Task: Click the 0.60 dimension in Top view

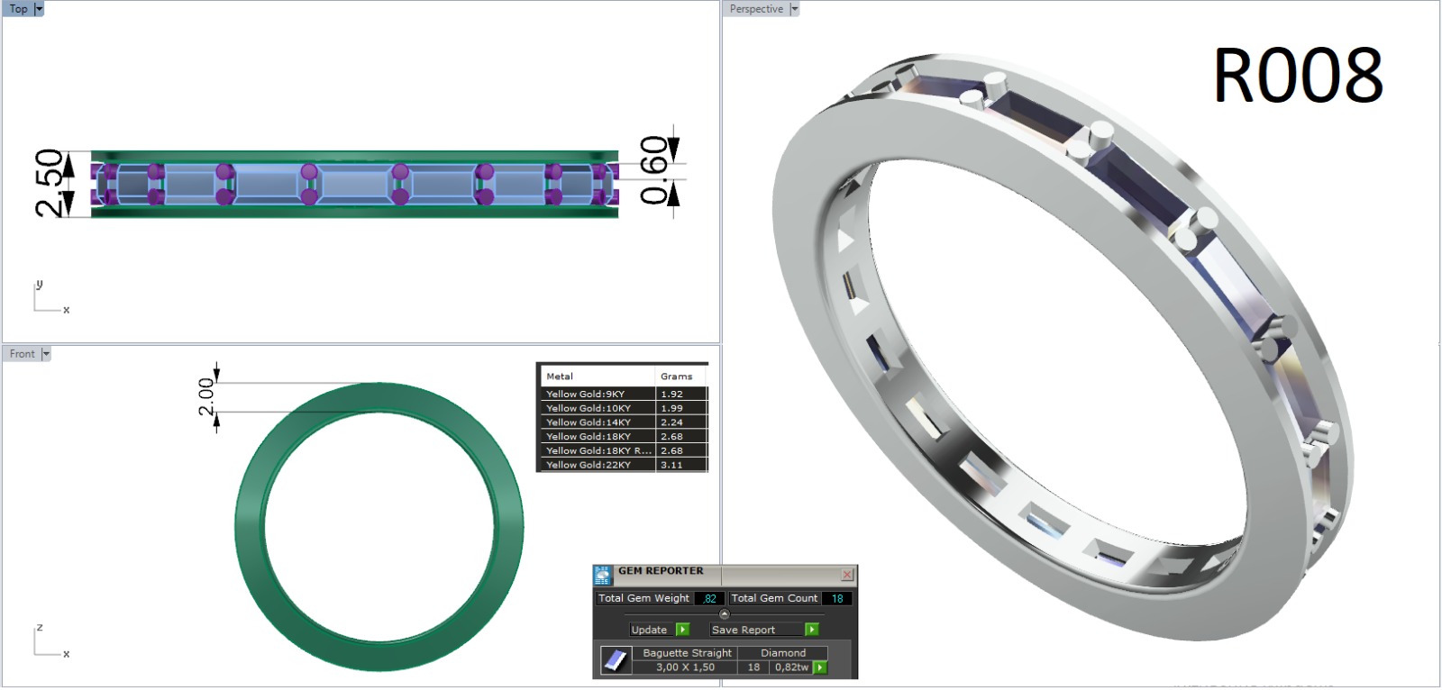Action: [654, 170]
